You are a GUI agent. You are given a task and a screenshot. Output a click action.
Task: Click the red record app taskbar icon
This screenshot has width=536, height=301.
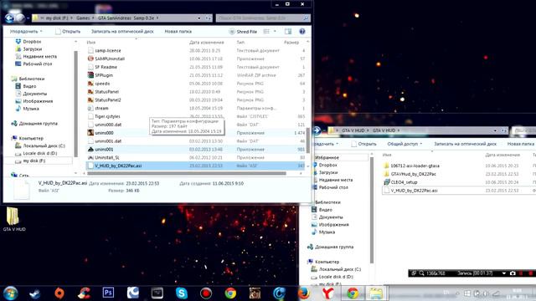tap(206, 293)
